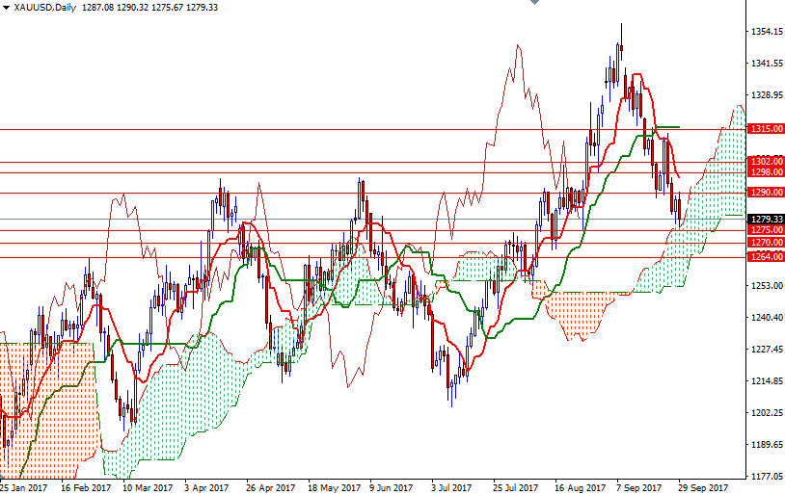The height and width of the screenshot is (495, 785).
Task: Select the 1270.00 red price level label
Action: pyautogui.click(x=766, y=243)
